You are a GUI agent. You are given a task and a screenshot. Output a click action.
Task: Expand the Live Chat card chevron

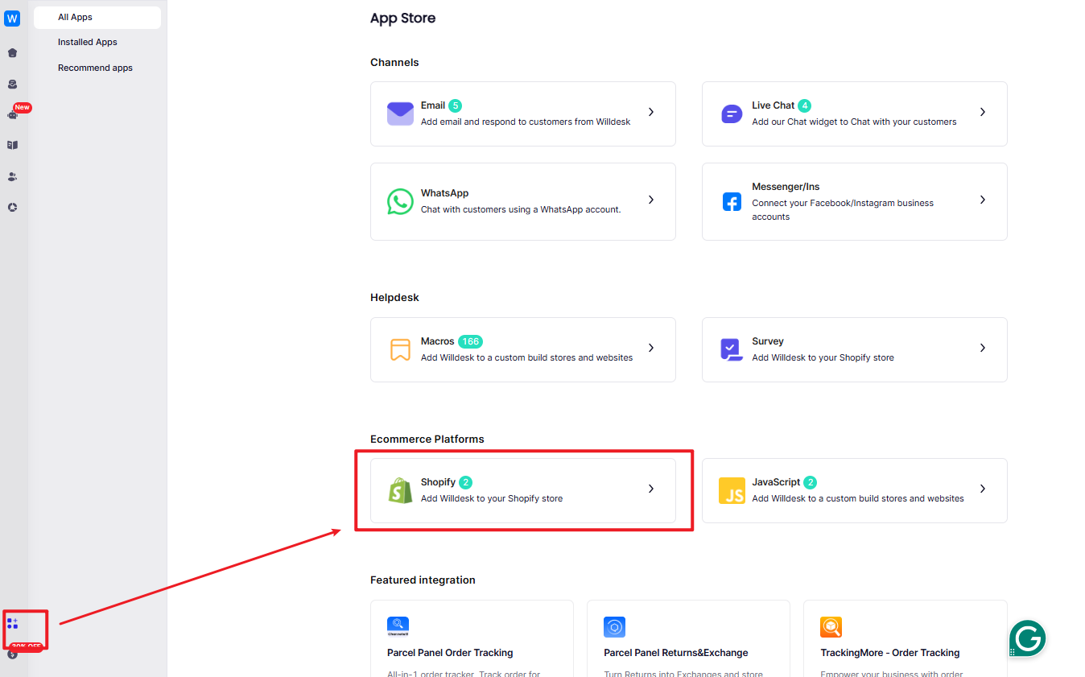(983, 112)
